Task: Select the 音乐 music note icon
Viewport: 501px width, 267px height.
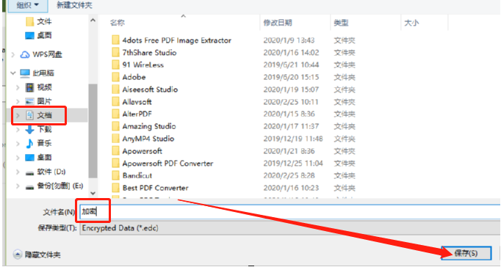Action: click(29, 144)
